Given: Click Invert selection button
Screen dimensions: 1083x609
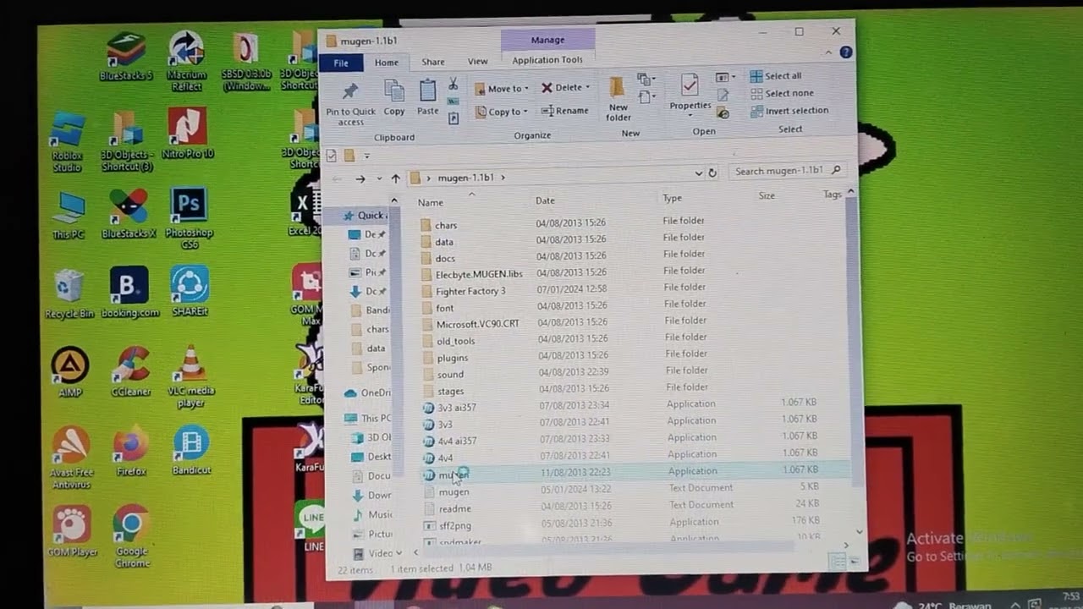Looking at the screenshot, I should coord(789,110).
